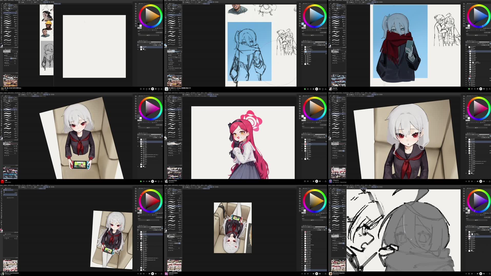The height and width of the screenshot is (276, 491).
Task: Select the Zoom tool in the left toolbar
Action: click(1, 5)
